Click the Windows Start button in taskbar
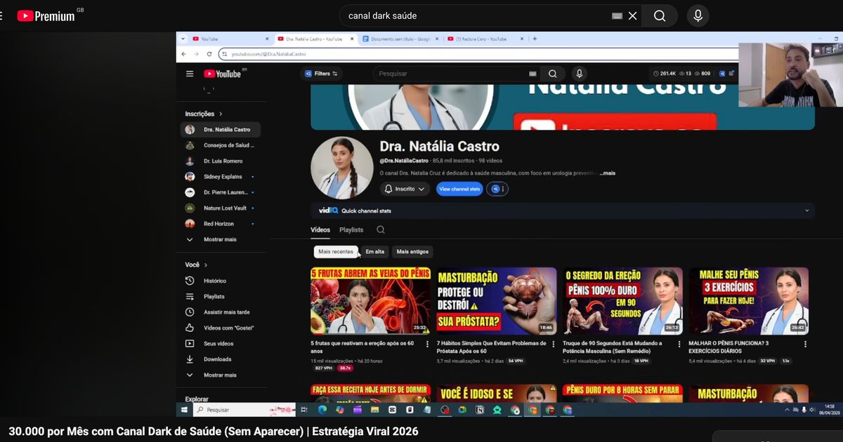Viewport: 843px width, 442px height. click(x=184, y=410)
